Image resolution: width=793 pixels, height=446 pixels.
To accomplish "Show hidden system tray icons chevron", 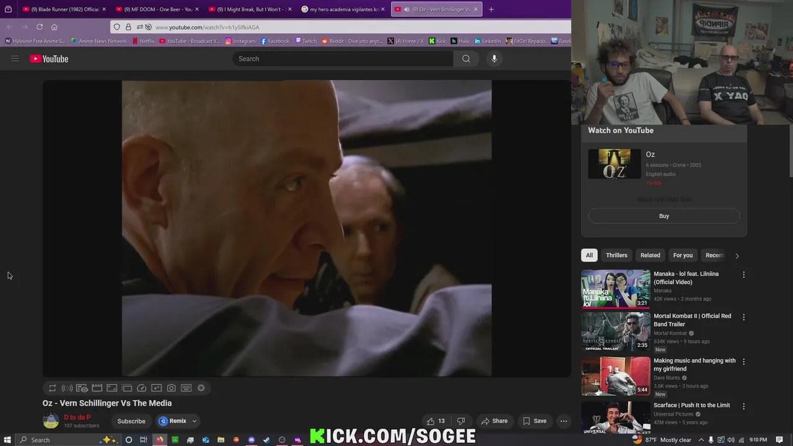I will click(701, 440).
